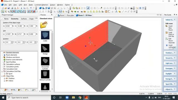The image size is (178, 100).
Task: Click the Print icon in toolbar
Action: pos(12,8)
